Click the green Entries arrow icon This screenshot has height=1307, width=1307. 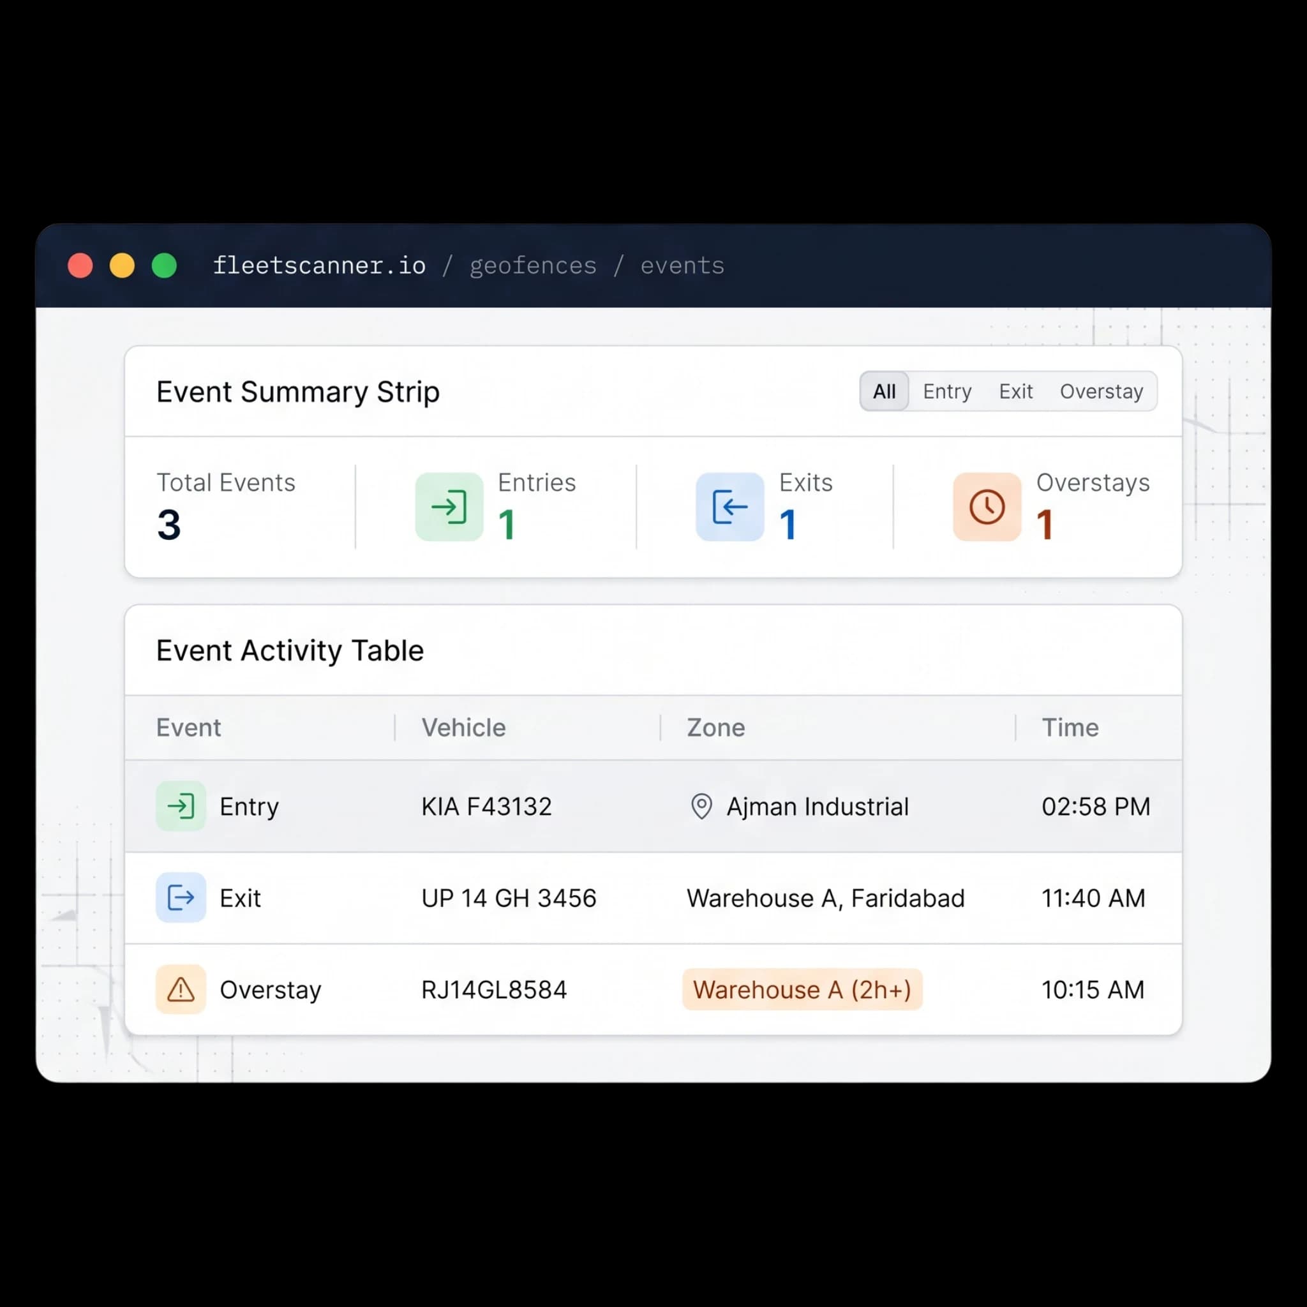(449, 507)
